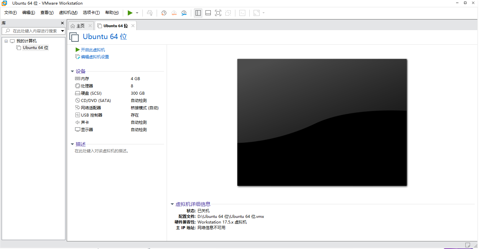The height and width of the screenshot is (249, 479).
Task: Toggle the thumbnail bar view
Action: [208, 13]
